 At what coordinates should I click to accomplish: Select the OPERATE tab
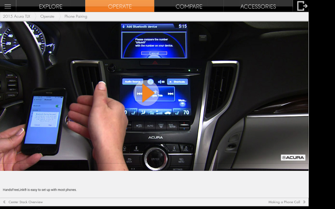(x=120, y=6)
